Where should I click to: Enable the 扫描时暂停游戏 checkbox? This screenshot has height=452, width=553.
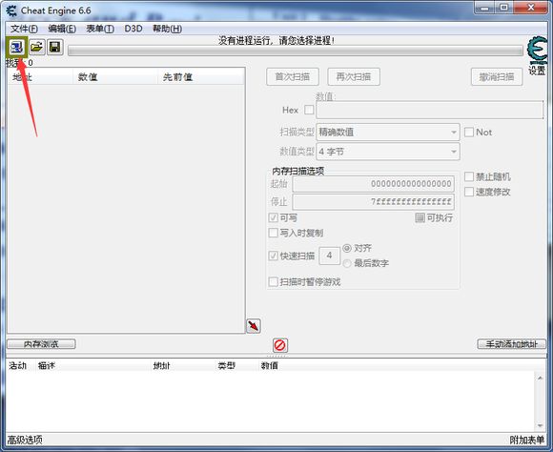[x=273, y=282]
